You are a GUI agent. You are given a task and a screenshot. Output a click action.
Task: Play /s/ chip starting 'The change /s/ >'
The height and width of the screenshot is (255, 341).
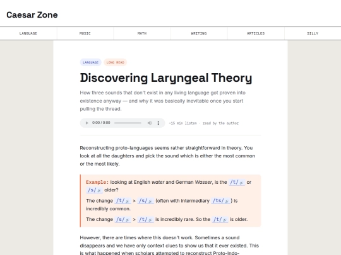[x=123, y=220]
